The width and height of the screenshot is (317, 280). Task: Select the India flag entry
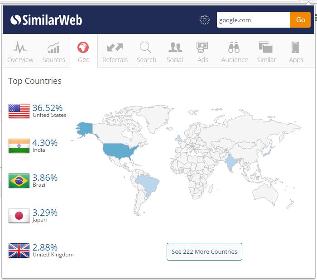(x=19, y=146)
